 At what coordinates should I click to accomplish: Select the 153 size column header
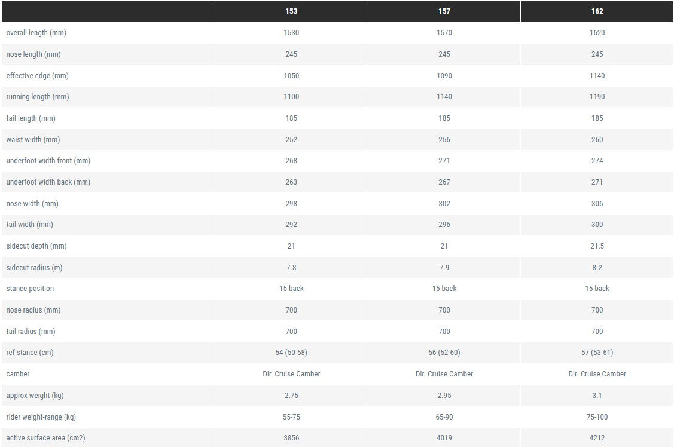[291, 11]
